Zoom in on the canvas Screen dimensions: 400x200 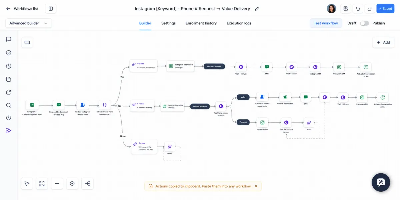pyautogui.click(x=72, y=184)
